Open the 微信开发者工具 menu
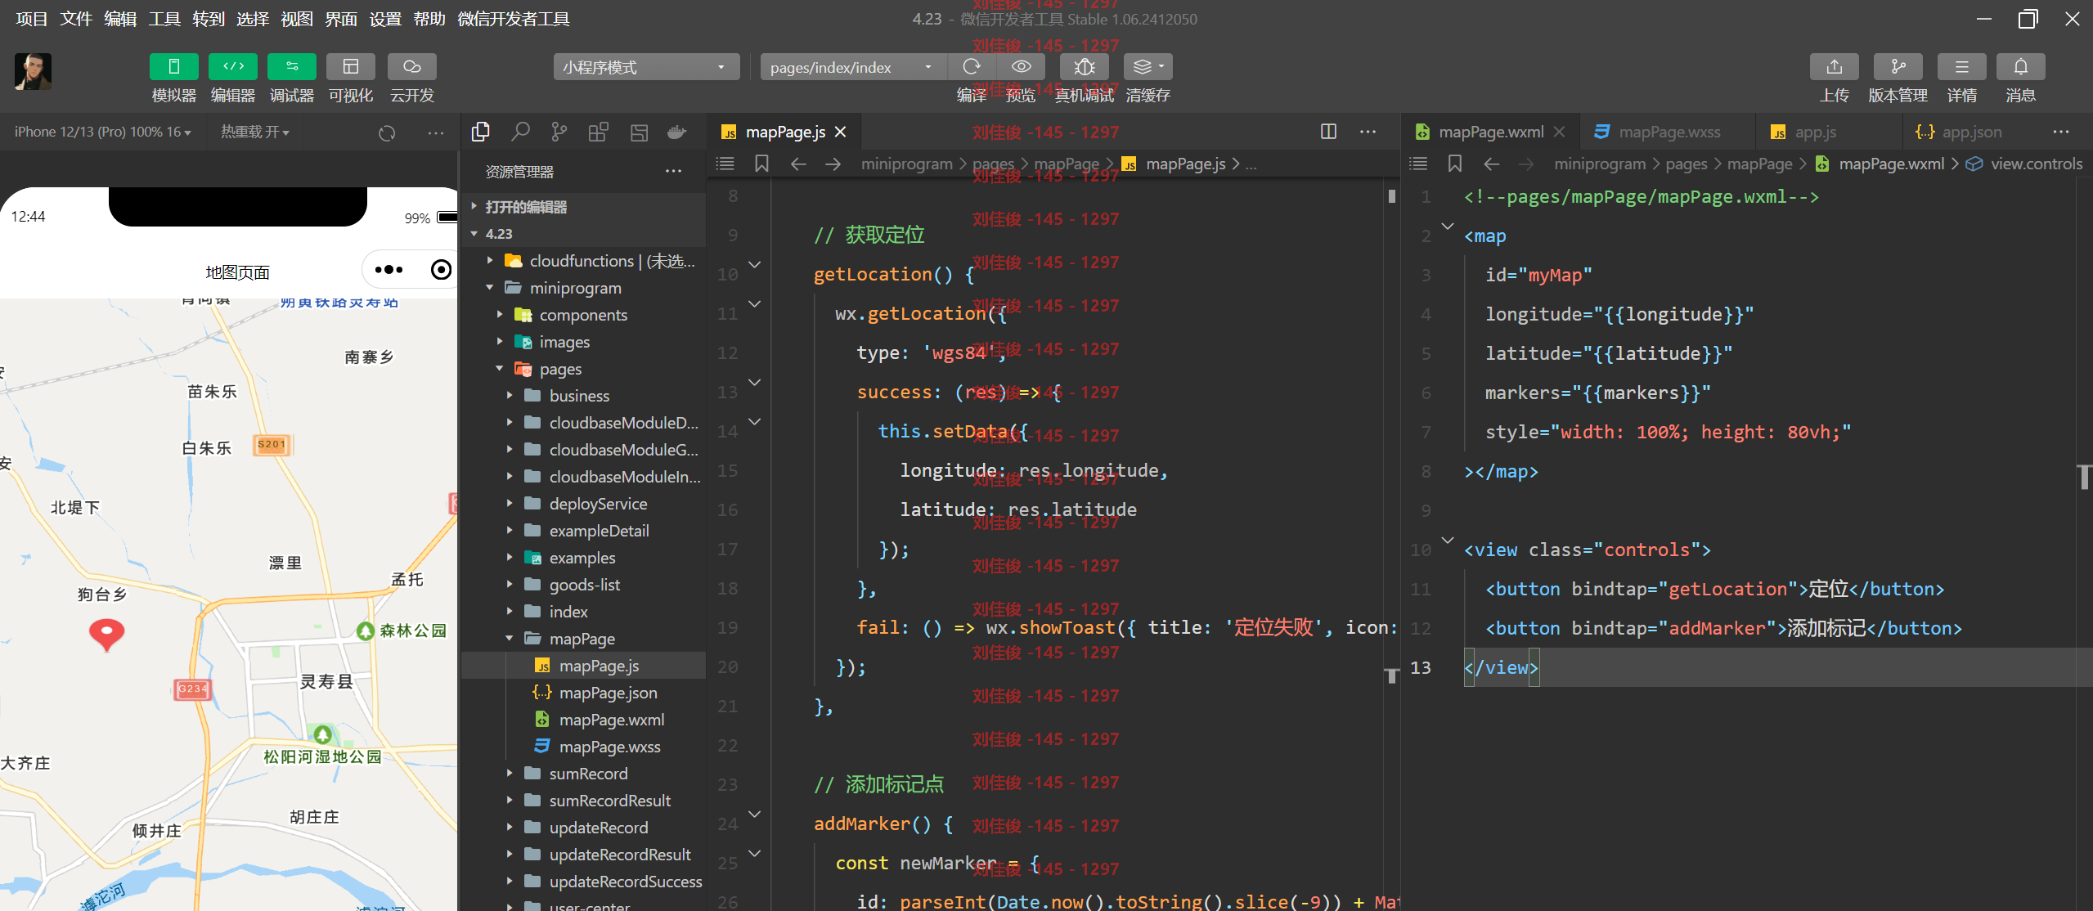This screenshot has height=911, width=2093. coord(514,19)
